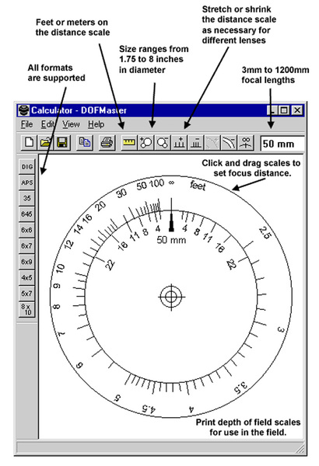The height and width of the screenshot is (466, 319).
Task: Print the scale with the printer icon
Action: coord(107,142)
